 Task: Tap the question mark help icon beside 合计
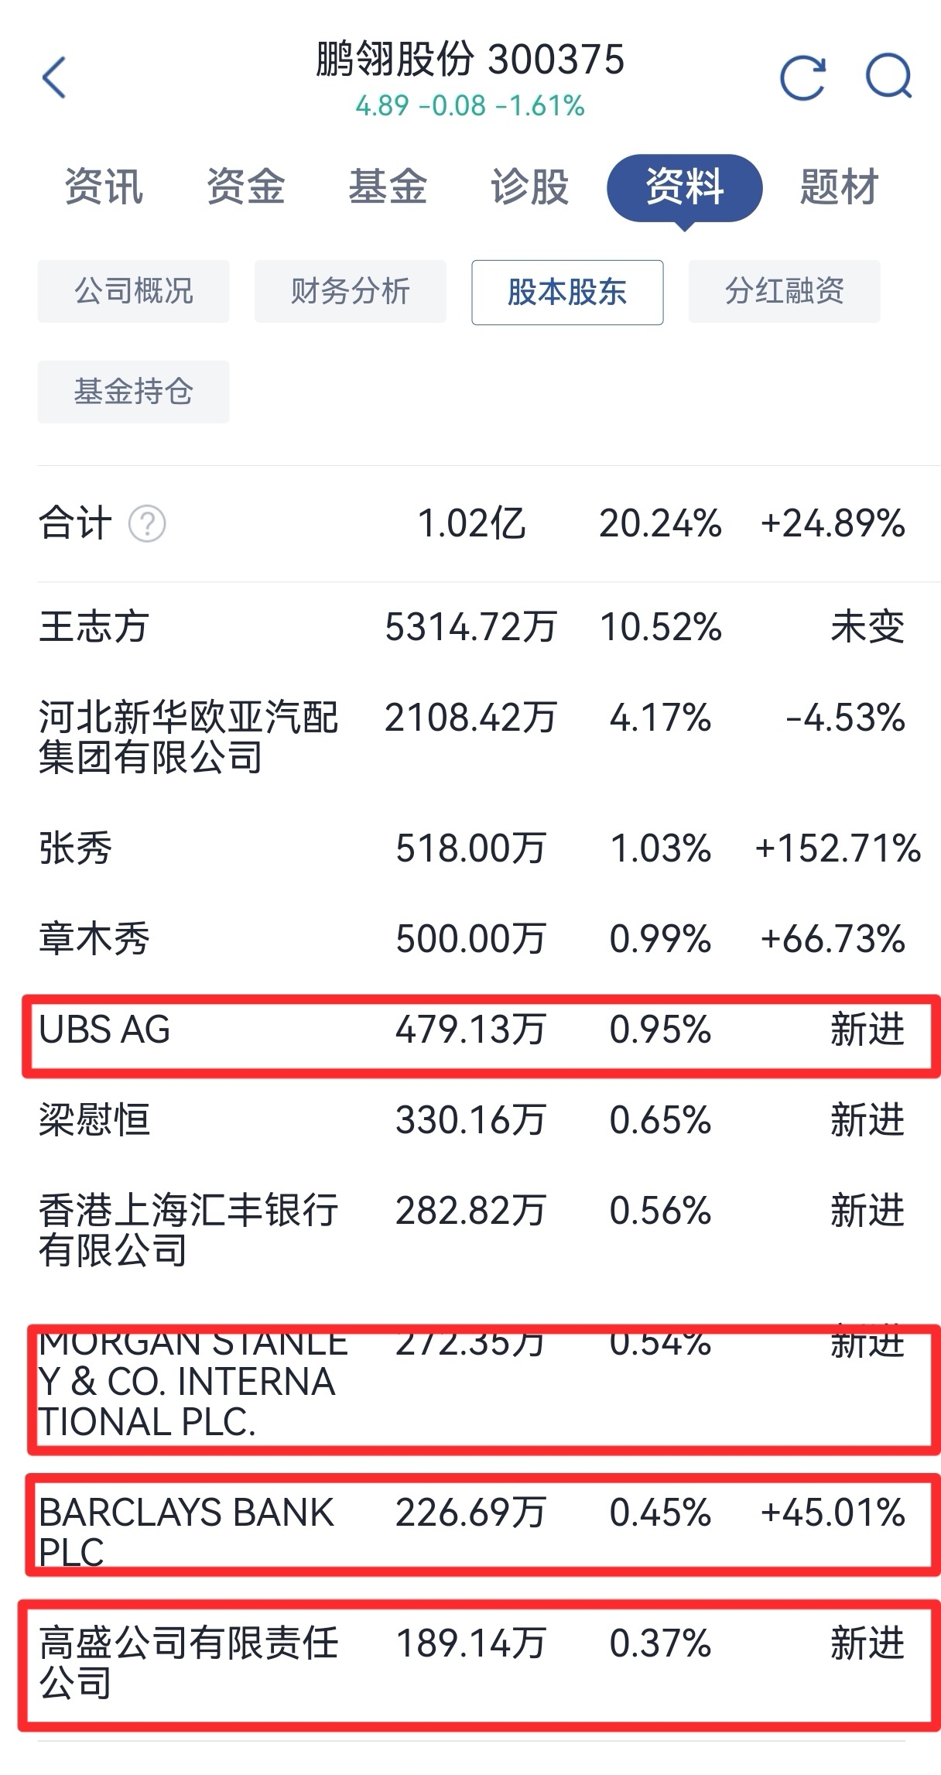tap(147, 524)
